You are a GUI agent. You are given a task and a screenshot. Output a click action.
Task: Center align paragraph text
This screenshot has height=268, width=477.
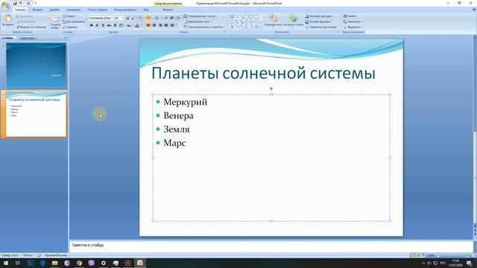coord(154,25)
